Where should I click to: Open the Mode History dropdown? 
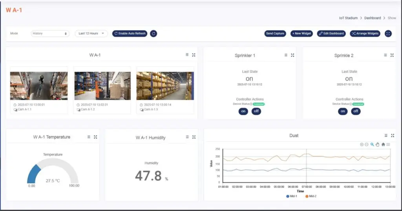pyautogui.click(x=50, y=34)
